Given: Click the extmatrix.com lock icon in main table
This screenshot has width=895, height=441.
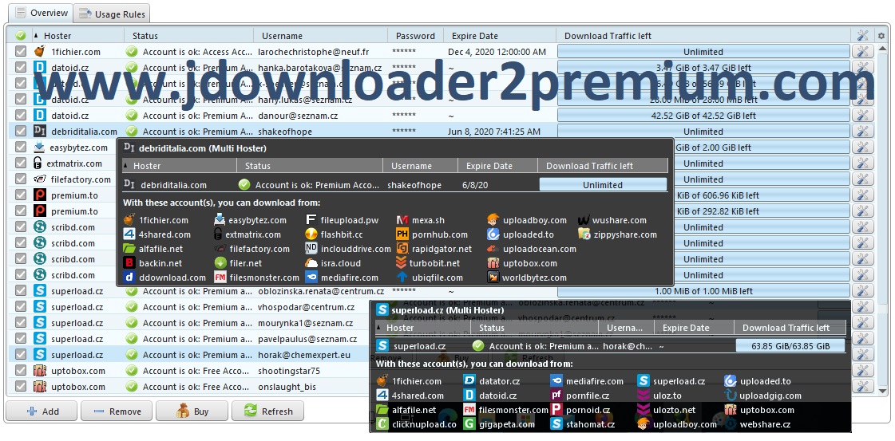Looking at the screenshot, I should coord(38,163).
